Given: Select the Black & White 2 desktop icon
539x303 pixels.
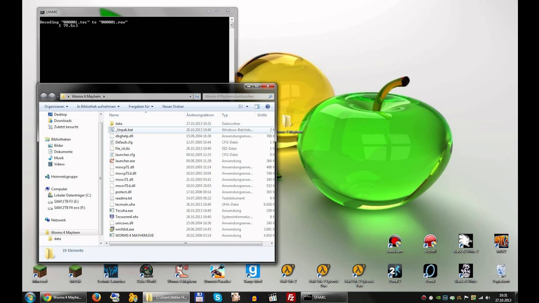Looking at the screenshot, I should [466, 244].
